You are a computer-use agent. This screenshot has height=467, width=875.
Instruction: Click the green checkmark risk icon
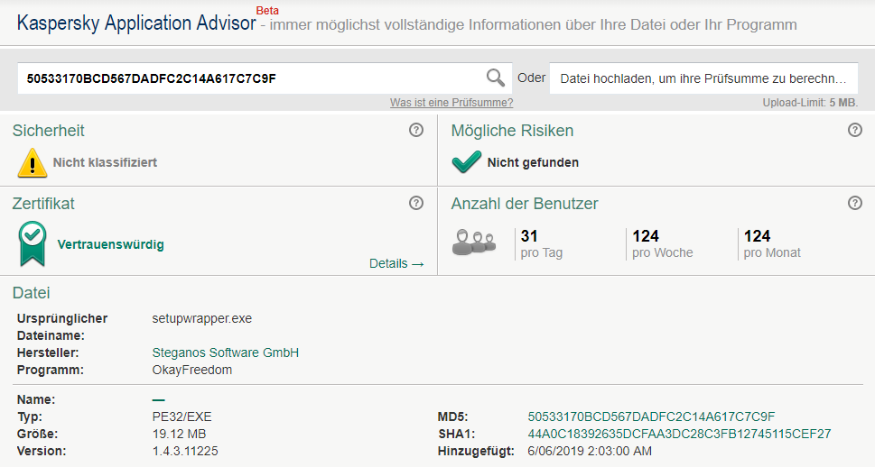(x=467, y=161)
